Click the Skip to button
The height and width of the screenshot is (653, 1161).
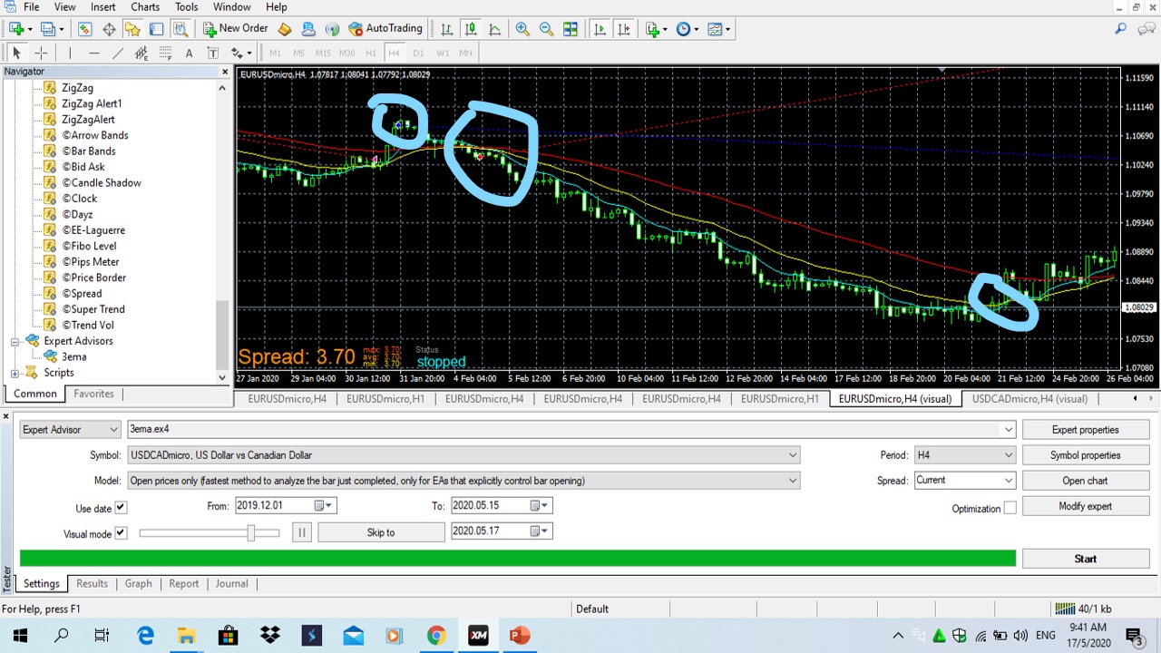381,532
